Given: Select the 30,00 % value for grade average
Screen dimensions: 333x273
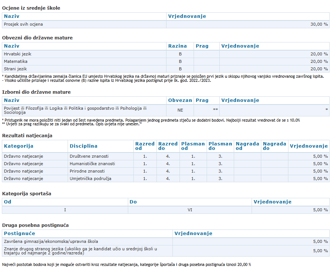Looking at the screenshot, I should point(319,24).
